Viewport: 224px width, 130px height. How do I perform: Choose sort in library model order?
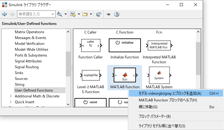176,126
